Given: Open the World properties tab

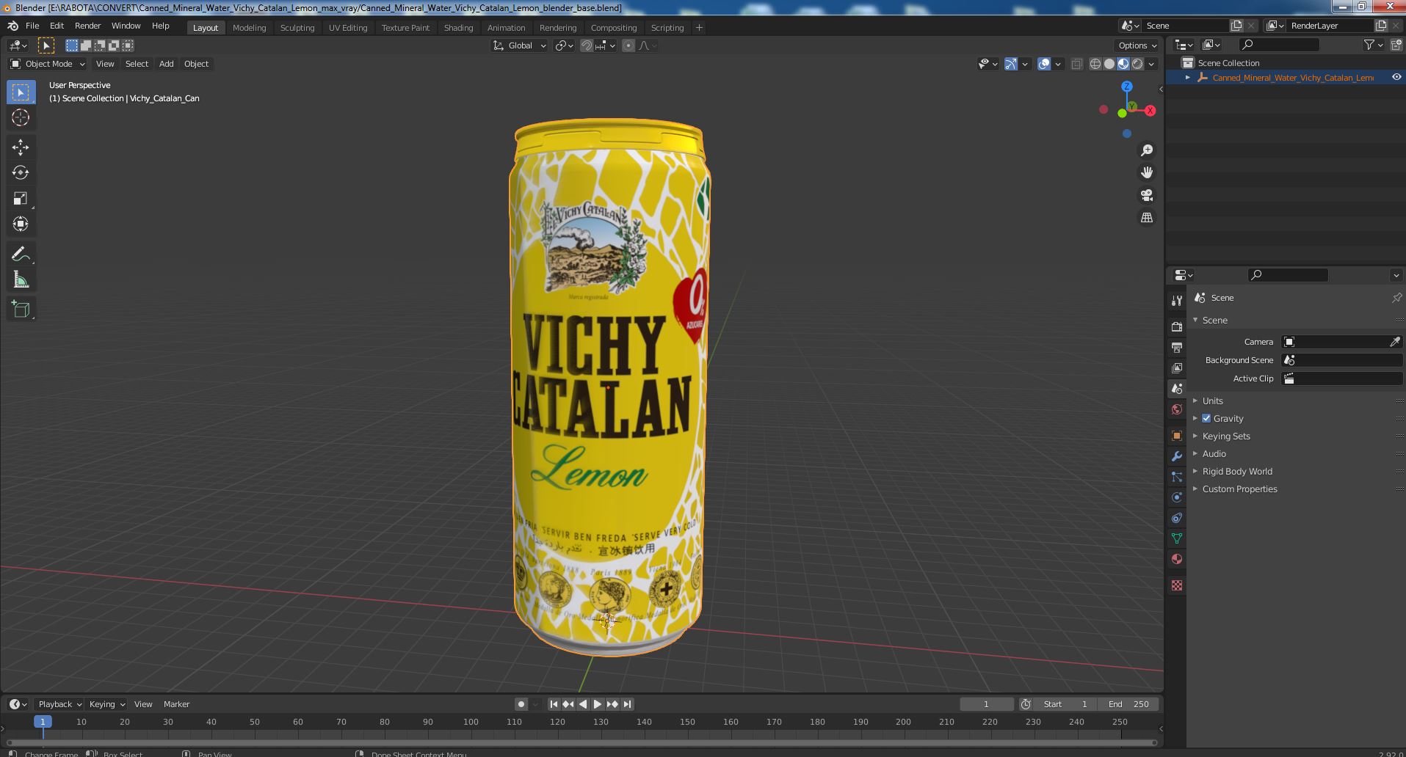Looking at the screenshot, I should click(1177, 409).
